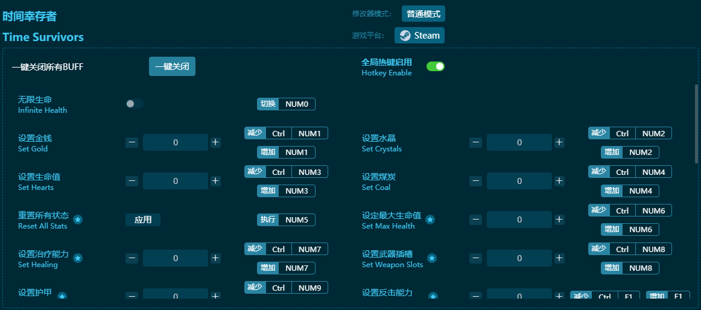Apply Reset All Stats with 应用 button

click(143, 220)
